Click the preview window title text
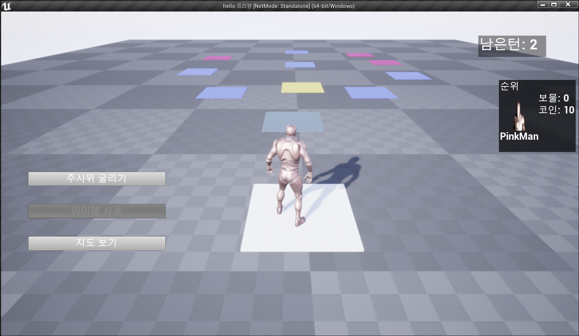 tap(289, 6)
